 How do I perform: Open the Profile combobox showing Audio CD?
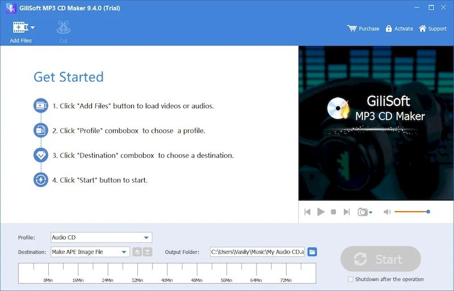101,238
